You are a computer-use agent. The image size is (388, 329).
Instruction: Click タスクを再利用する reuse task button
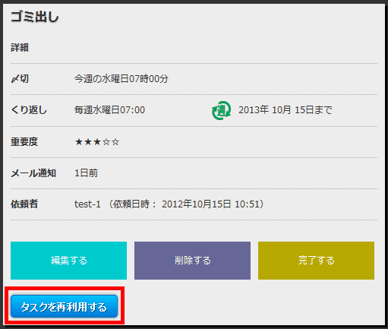pyautogui.click(x=65, y=306)
